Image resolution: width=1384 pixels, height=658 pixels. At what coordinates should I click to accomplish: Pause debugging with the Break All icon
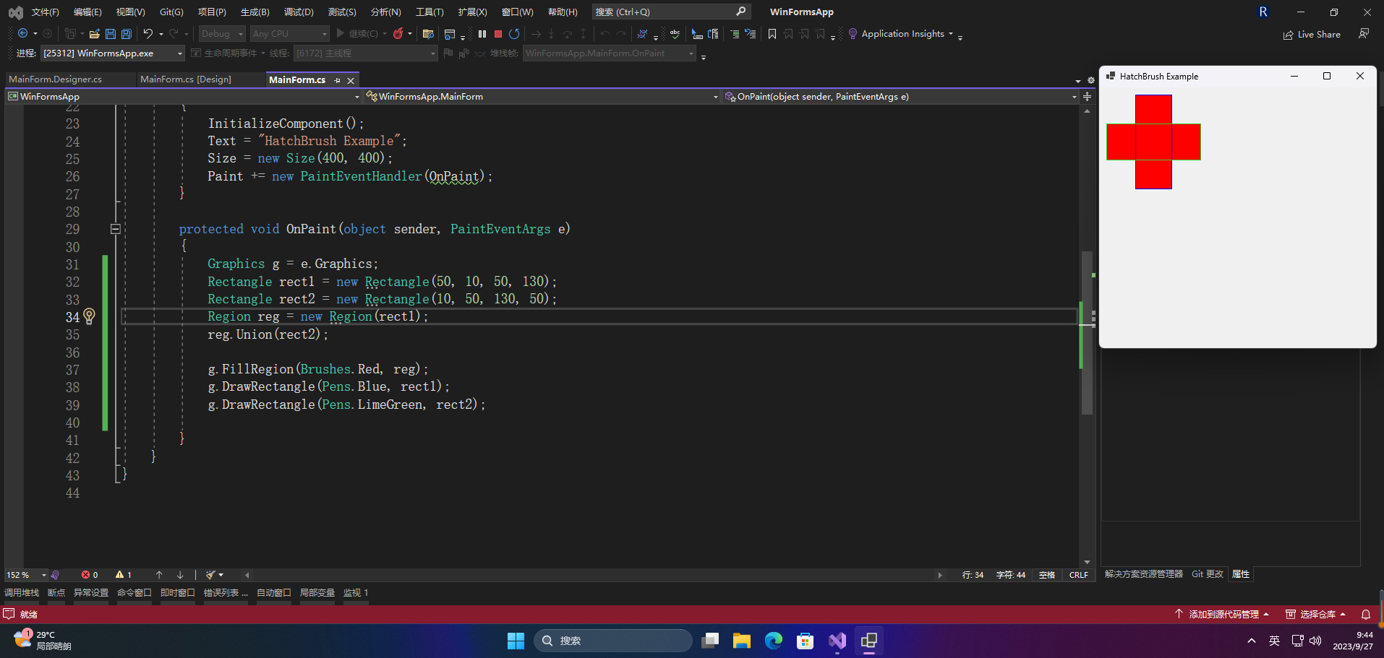482,33
